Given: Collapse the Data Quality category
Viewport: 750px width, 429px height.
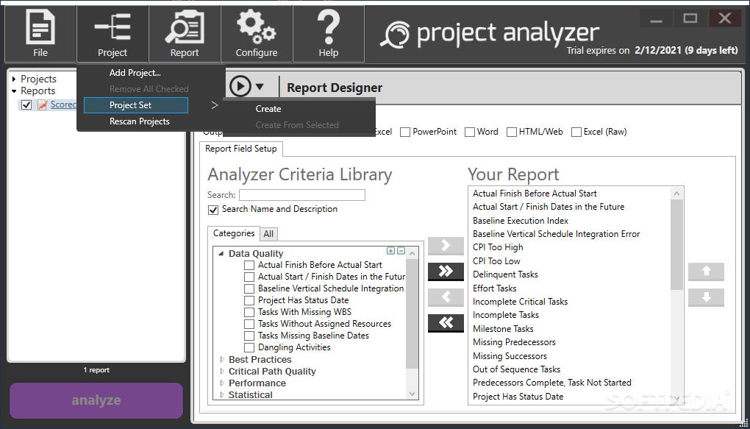Looking at the screenshot, I should [x=221, y=254].
